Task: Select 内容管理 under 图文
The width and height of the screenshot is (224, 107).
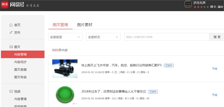Action: tap(23, 54)
